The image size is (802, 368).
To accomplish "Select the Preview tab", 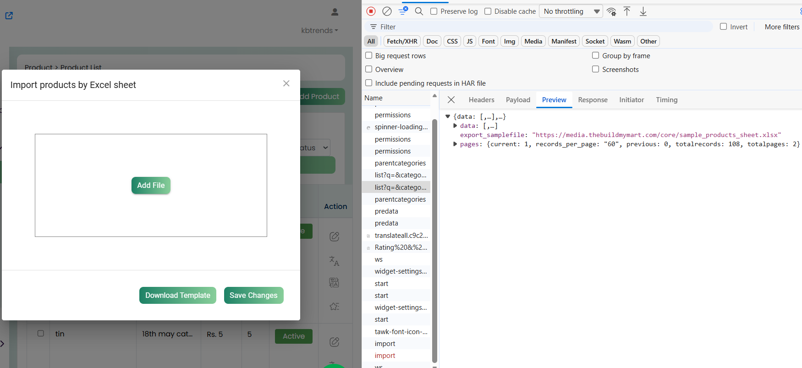I will click(x=554, y=100).
